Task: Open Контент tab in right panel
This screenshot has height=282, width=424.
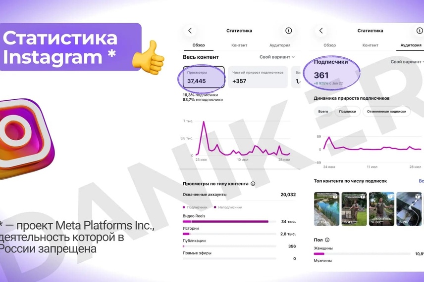Action: coord(370,45)
